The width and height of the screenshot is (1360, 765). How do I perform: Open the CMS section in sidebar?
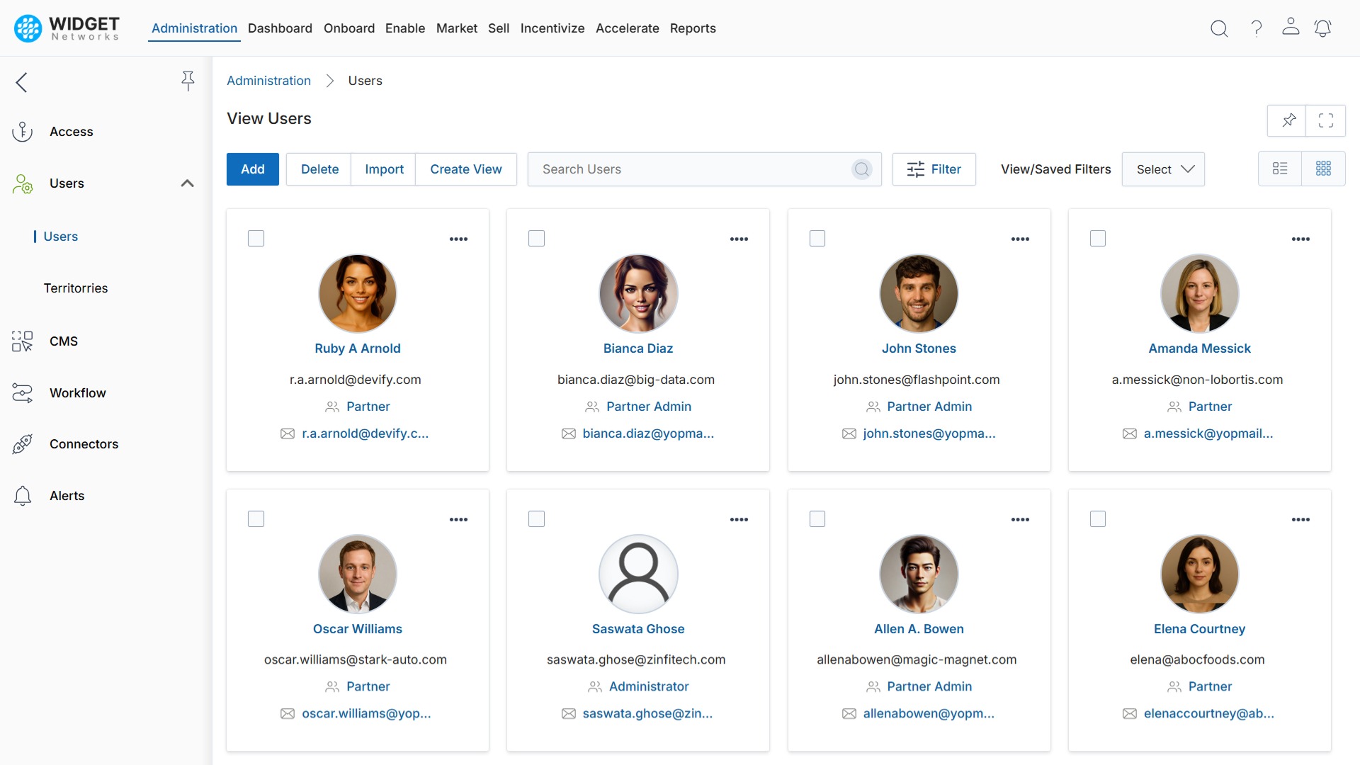coord(64,341)
